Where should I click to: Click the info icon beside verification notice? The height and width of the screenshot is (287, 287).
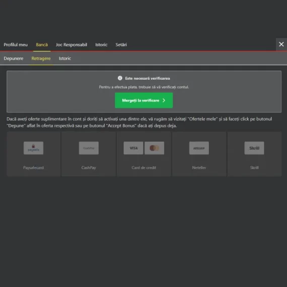[120, 78]
